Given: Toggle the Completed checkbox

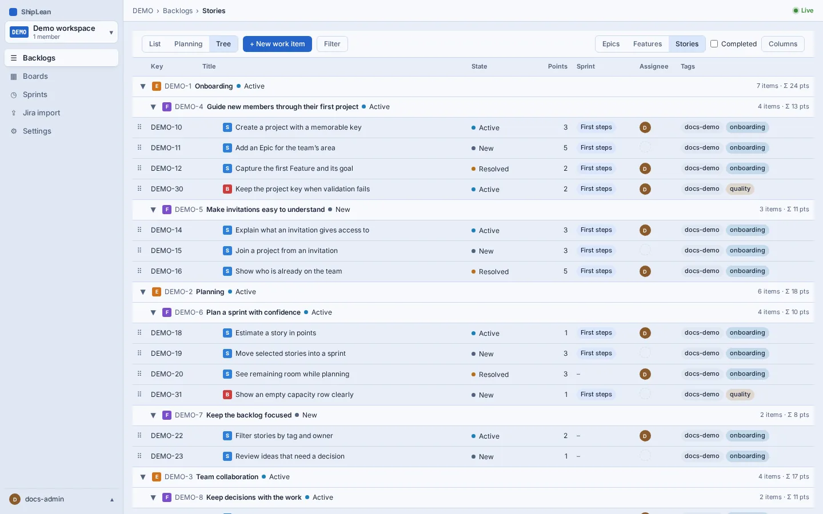Looking at the screenshot, I should pyautogui.click(x=714, y=44).
